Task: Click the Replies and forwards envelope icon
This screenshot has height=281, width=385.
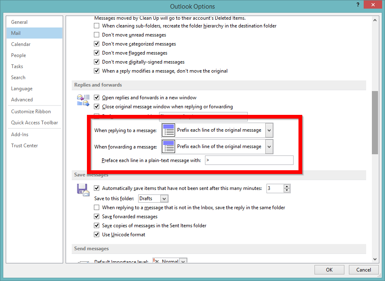Action: [x=83, y=100]
